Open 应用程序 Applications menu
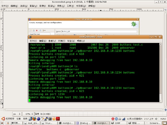Viewport: 167px width, 125px height. [10, 119]
